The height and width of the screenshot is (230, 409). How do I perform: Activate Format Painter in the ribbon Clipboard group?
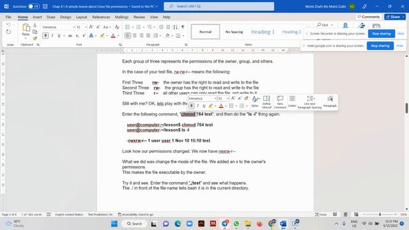(35, 38)
